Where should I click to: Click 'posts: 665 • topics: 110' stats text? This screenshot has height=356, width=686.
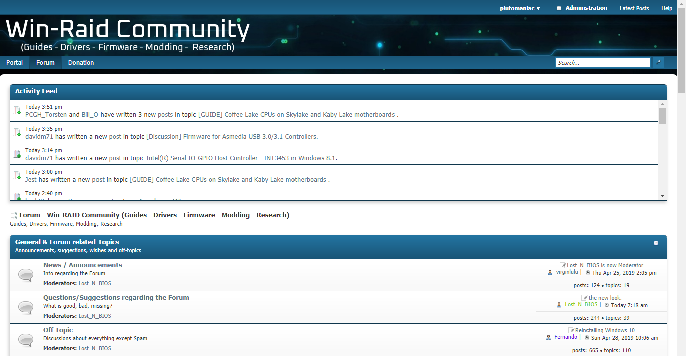point(602,351)
